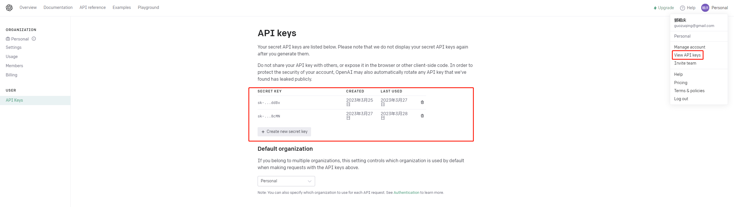Choose Log out from account menu
The image size is (734, 207).
[681, 99]
